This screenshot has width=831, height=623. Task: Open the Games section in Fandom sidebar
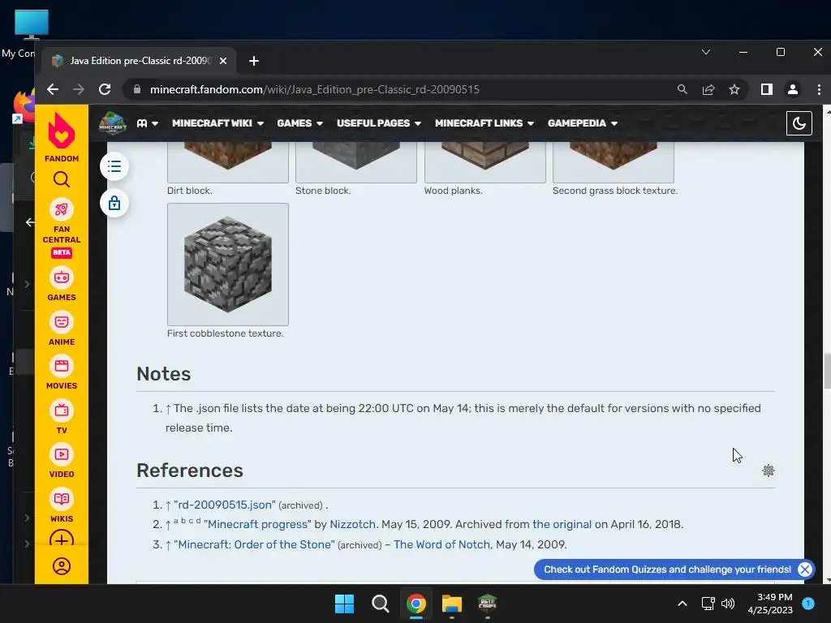click(x=62, y=284)
